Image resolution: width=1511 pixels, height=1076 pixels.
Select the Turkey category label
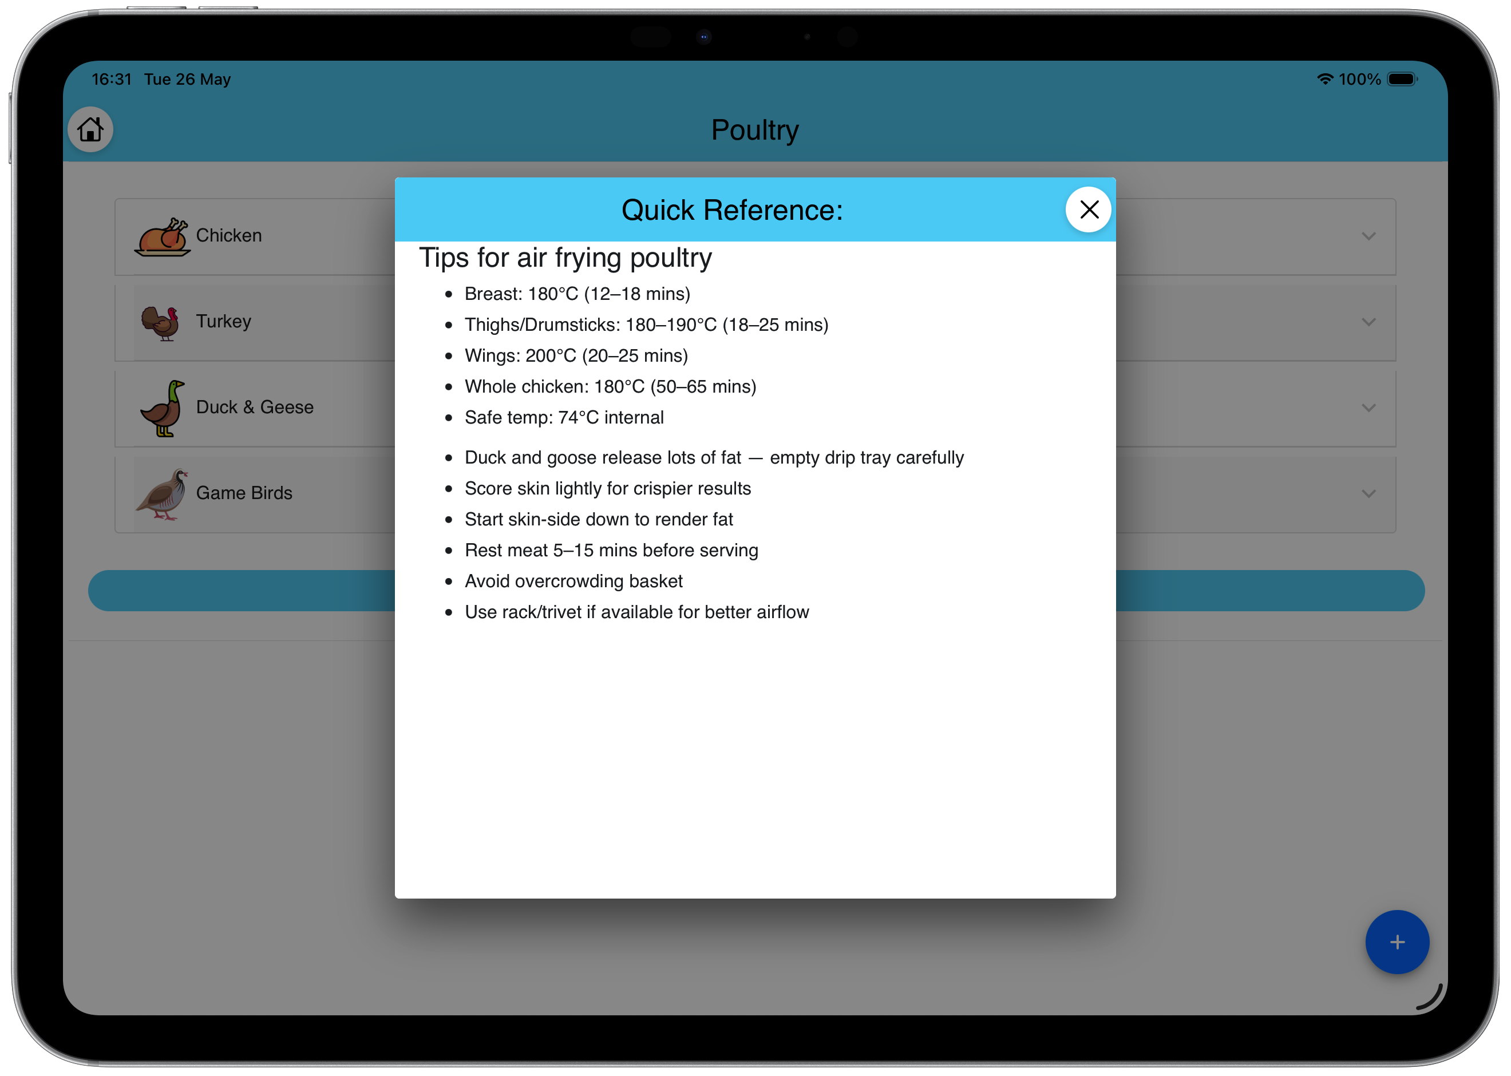pos(224,321)
